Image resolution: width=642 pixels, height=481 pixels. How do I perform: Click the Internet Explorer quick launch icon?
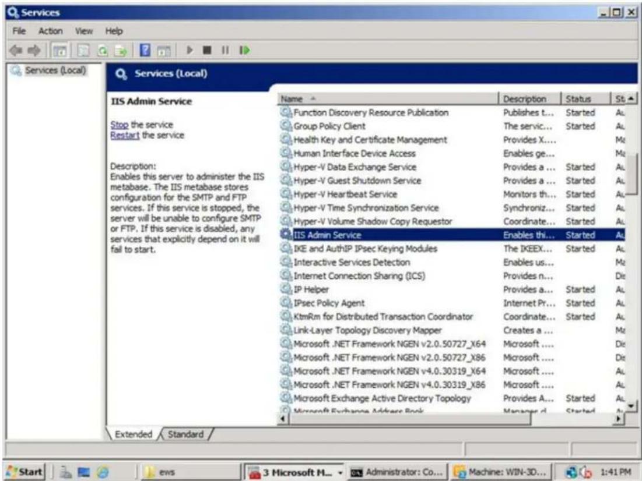pos(103,472)
